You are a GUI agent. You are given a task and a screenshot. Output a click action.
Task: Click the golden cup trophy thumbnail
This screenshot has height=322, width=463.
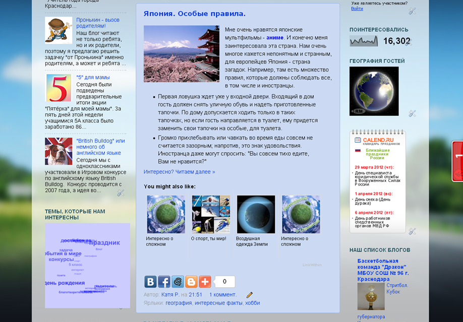click(371, 296)
